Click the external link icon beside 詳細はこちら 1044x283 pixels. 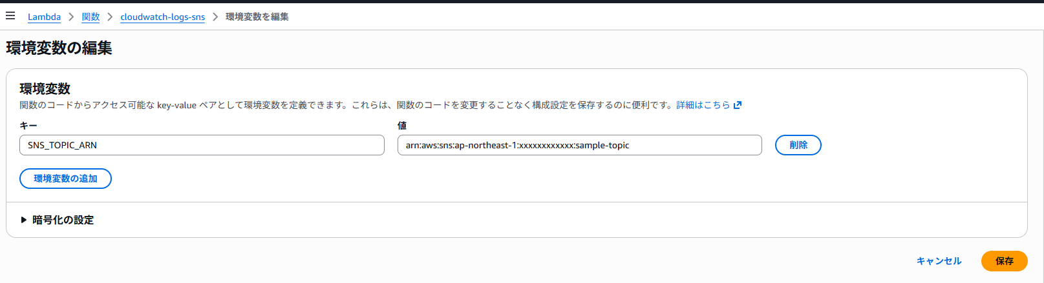click(x=738, y=105)
